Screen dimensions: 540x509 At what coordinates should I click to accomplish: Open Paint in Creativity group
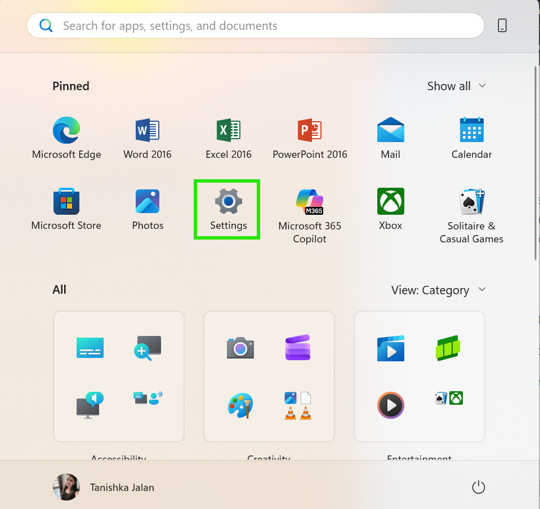(240, 405)
